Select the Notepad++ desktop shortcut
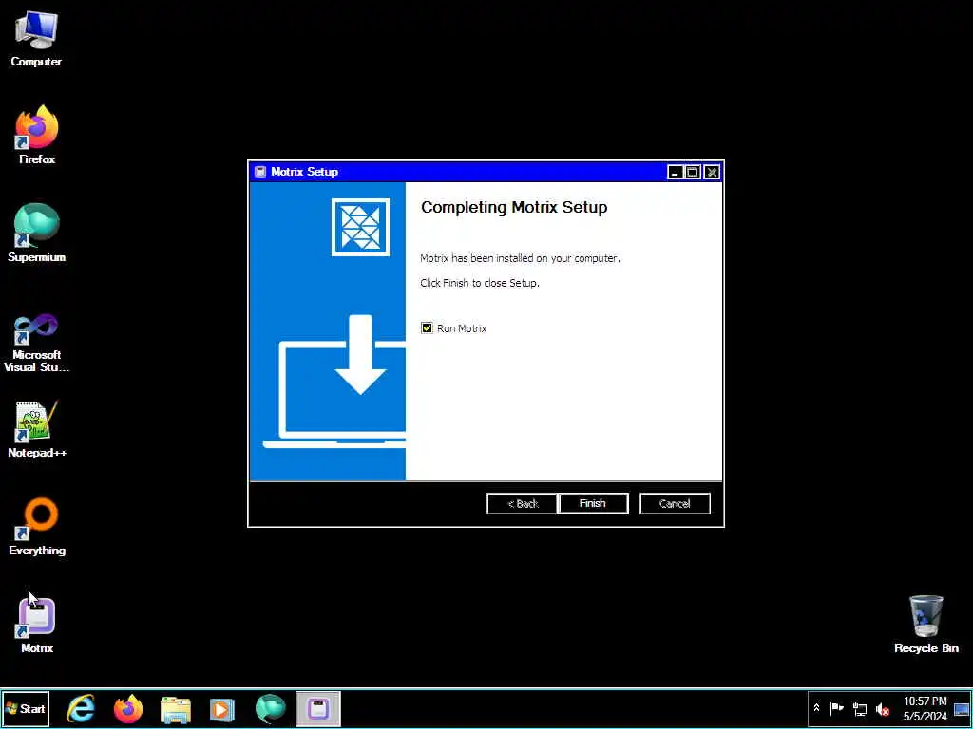This screenshot has width=973, height=729. coord(37,429)
